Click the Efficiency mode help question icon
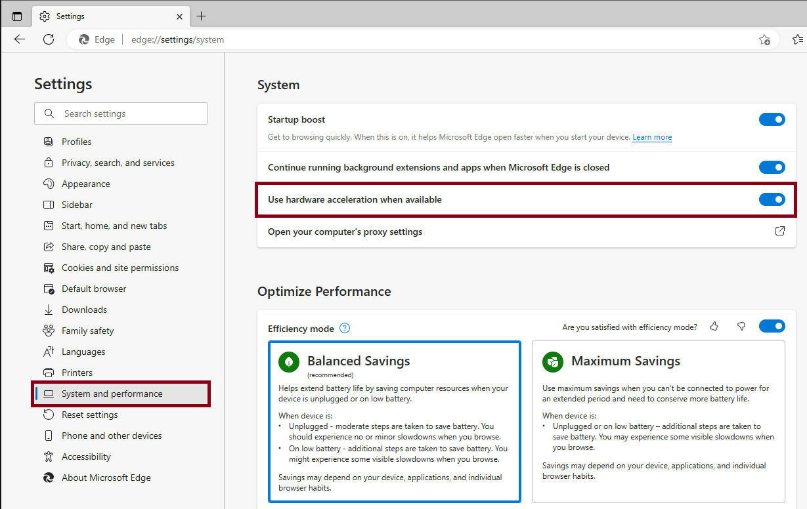 345,328
